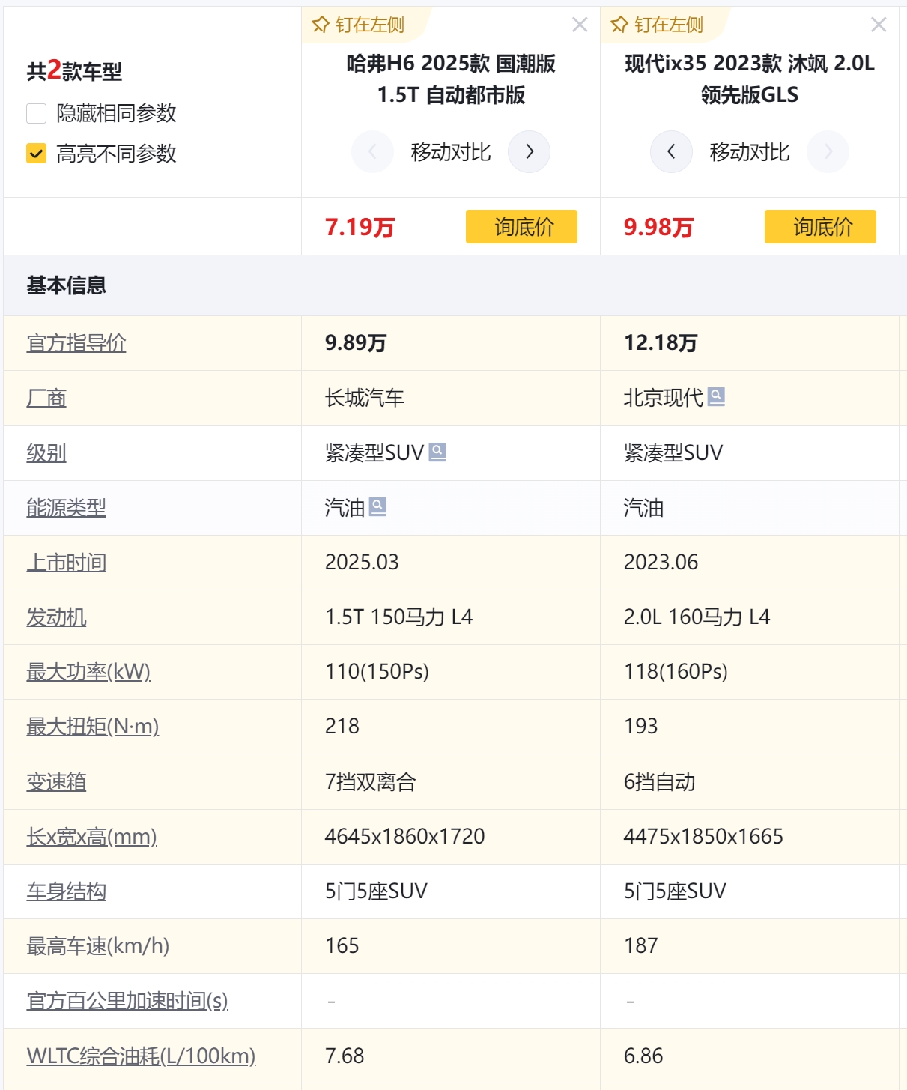Open the 厂商 parameter link
The image size is (907, 1090).
coord(46,398)
